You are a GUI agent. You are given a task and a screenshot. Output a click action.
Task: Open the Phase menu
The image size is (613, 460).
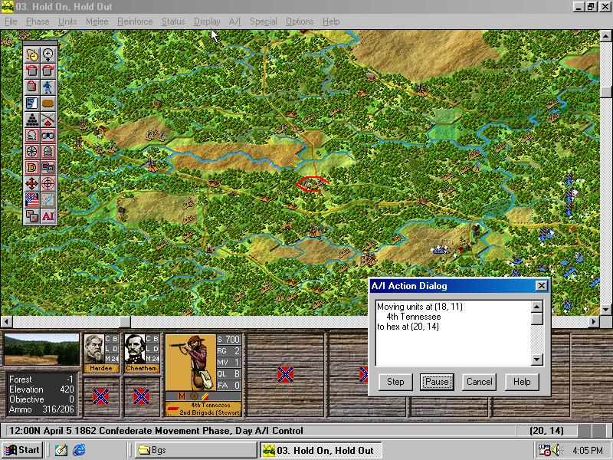click(38, 21)
